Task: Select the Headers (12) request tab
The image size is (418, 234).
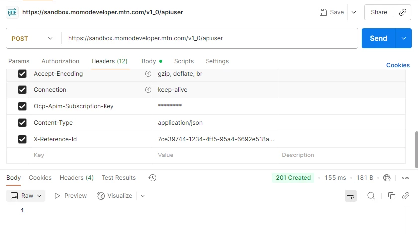Action: [109, 61]
